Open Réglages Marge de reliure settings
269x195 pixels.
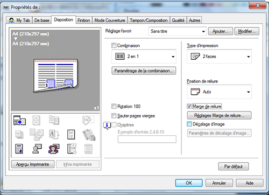219,115
